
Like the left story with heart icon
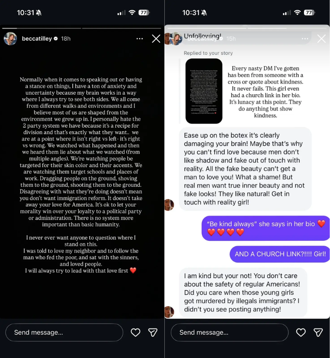[136, 332]
